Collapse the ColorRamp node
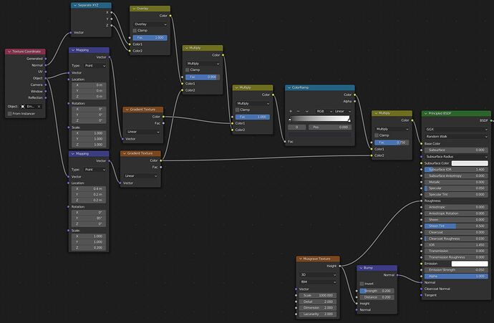Viewport: 494px width, 323px height. click(289, 87)
